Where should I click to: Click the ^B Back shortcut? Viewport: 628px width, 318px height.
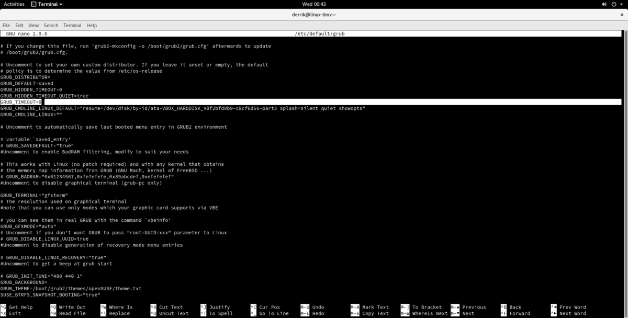click(x=511, y=308)
